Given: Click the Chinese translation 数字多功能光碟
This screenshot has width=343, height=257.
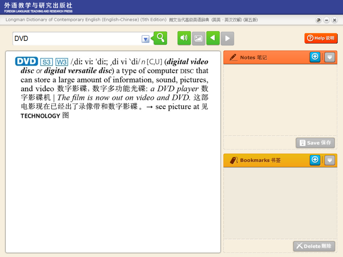Looking at the screenshot, I should pos(118,89).
